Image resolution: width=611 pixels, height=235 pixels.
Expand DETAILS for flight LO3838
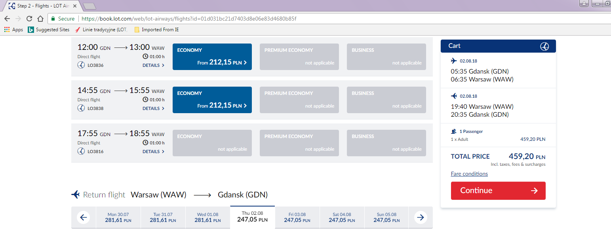[x=154, y=108]
